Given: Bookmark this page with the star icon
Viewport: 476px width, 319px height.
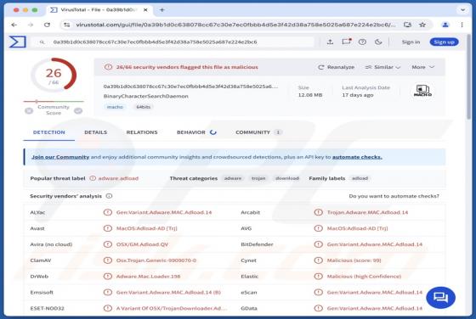Looking at the screenshot, I should 422,25.
